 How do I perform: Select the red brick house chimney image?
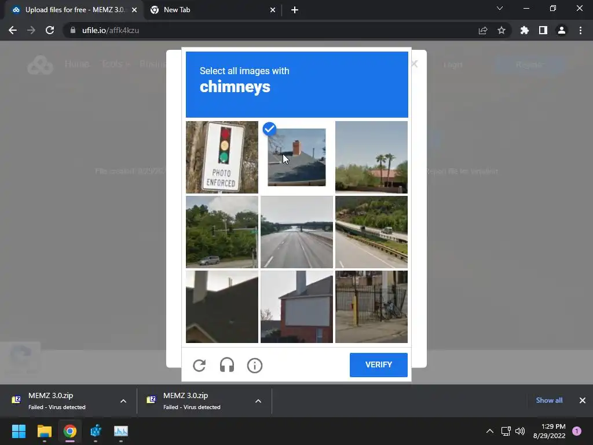coord(297,307)
